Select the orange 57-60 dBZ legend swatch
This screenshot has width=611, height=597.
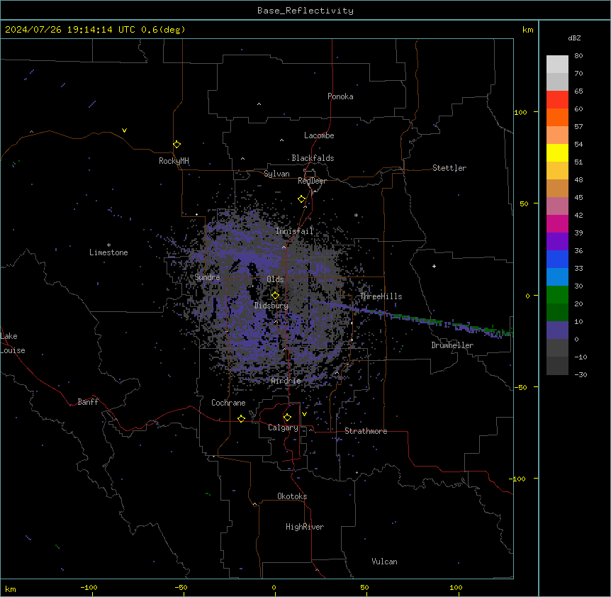(557, 117)
